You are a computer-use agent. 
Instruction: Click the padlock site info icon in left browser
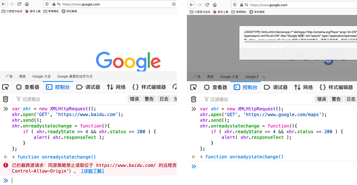(x=54, y=4)
